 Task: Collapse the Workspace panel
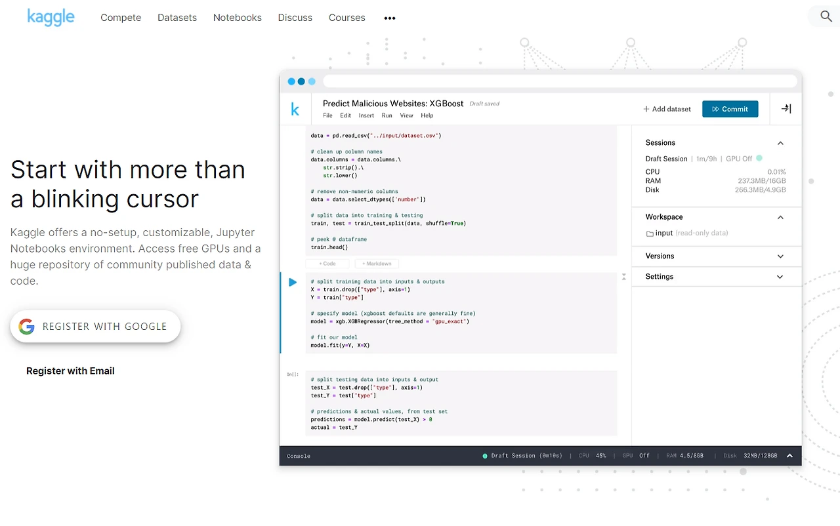point(780,217)
